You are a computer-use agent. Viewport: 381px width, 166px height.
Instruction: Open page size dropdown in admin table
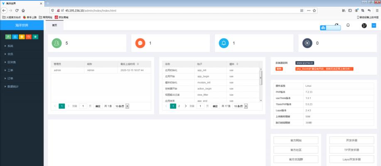pos(121,106)
